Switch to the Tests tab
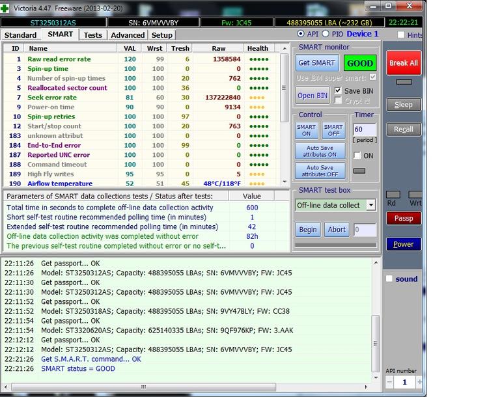Image resolution: width=487 pixels, height=397 pixels. click(93, 35)
